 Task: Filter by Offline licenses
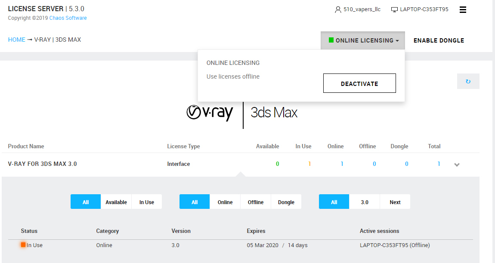[256, 202]
